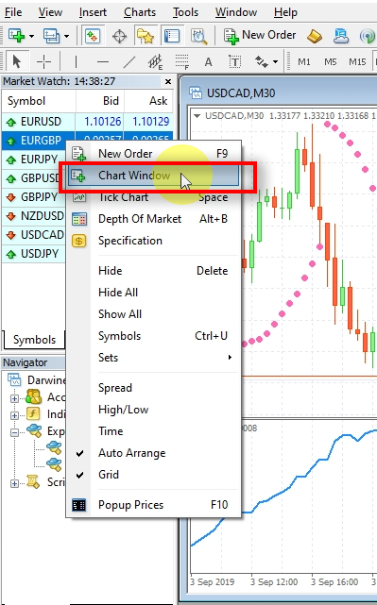Select the Crosshair tool
Viewport: 377px width, 605px height.
click(43, 61)
